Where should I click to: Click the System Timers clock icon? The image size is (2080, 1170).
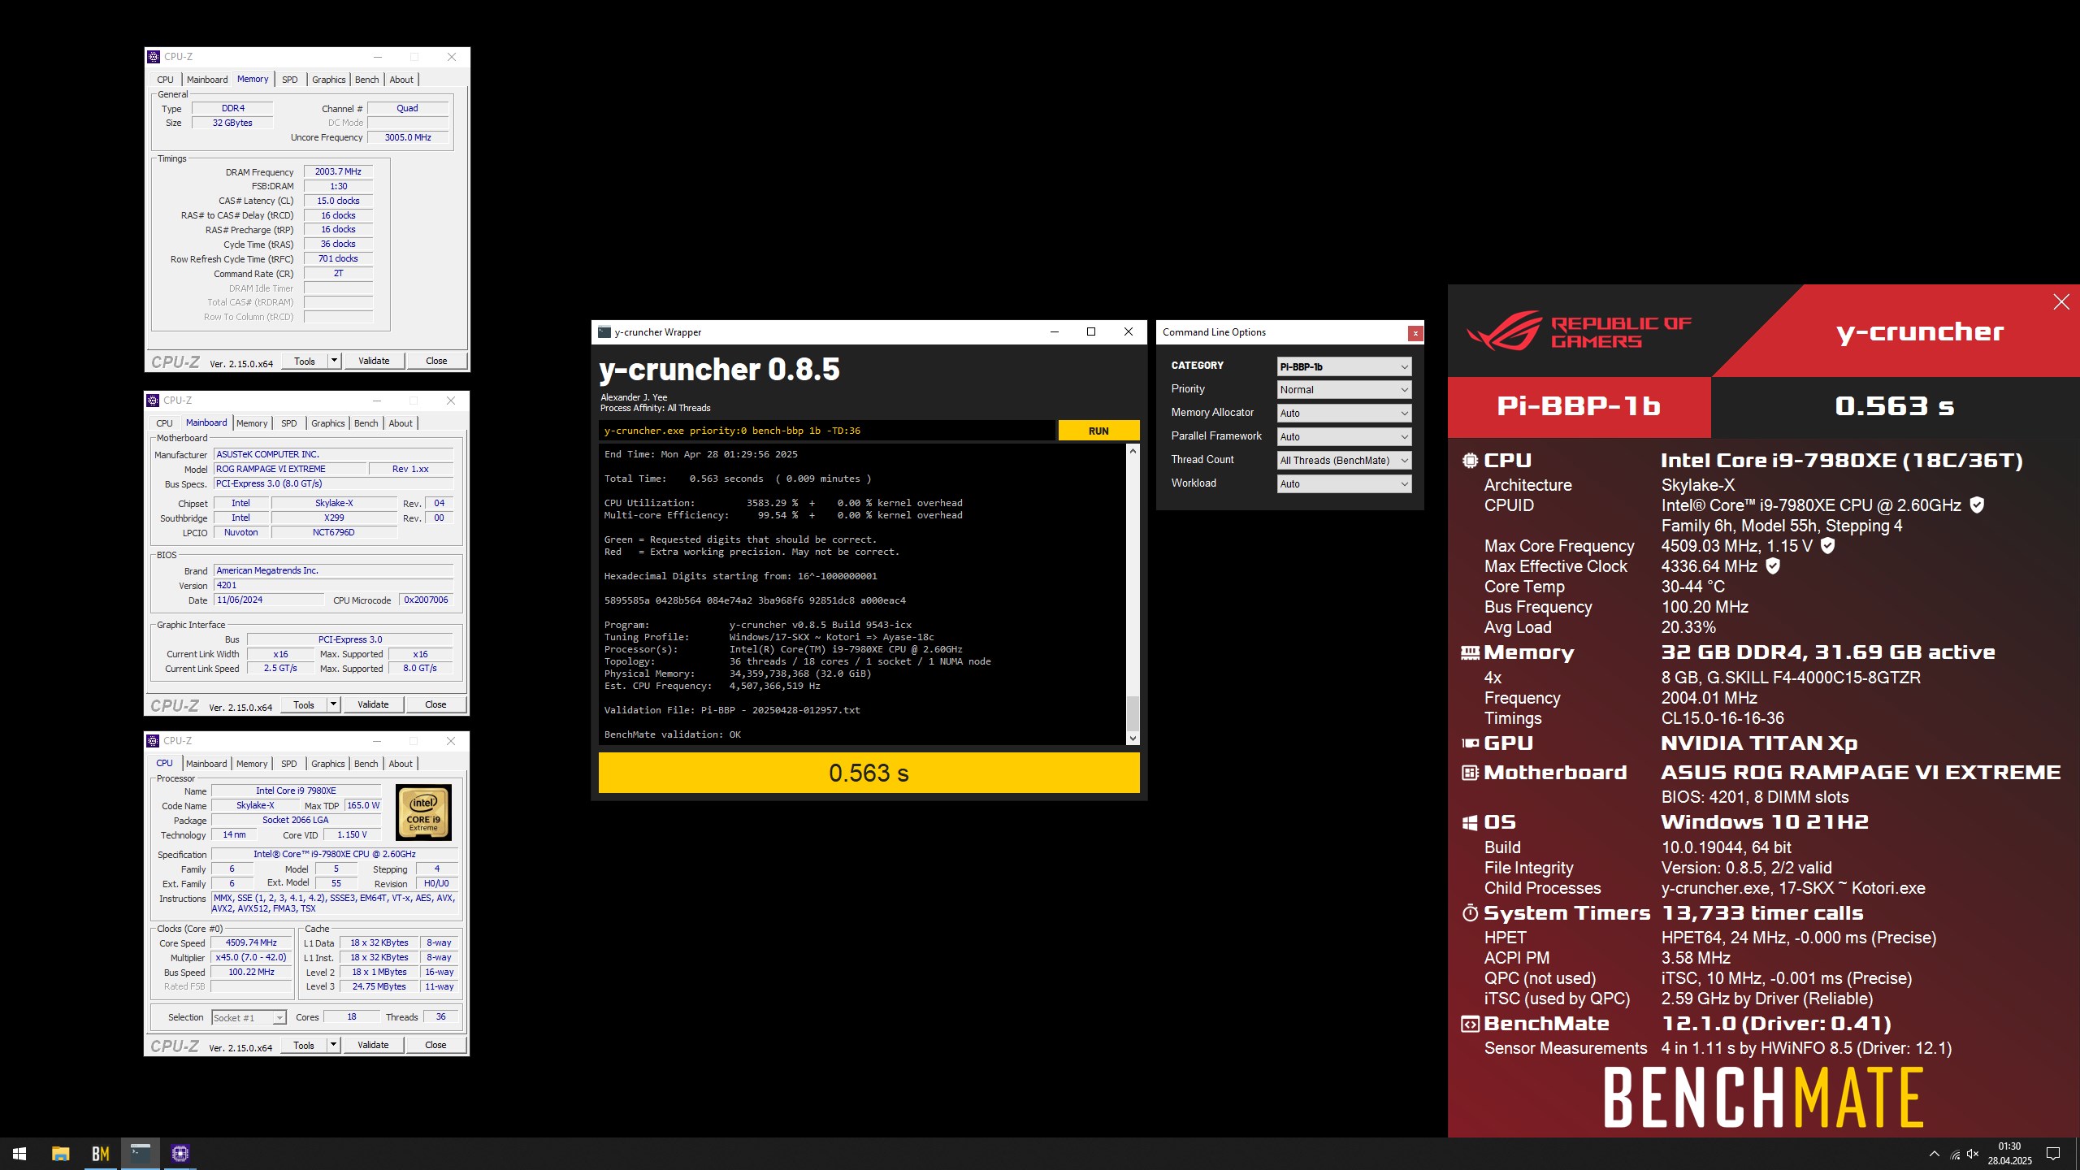(x=1470, y=913)
